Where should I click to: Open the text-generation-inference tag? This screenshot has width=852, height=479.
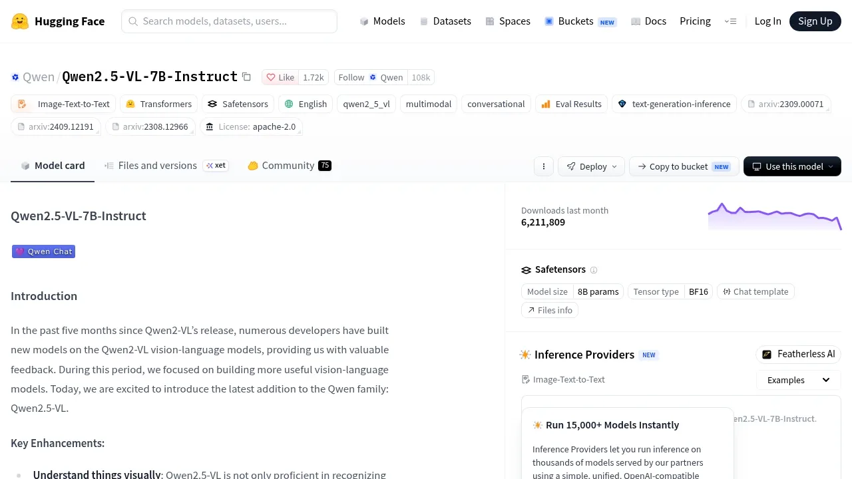674,104
